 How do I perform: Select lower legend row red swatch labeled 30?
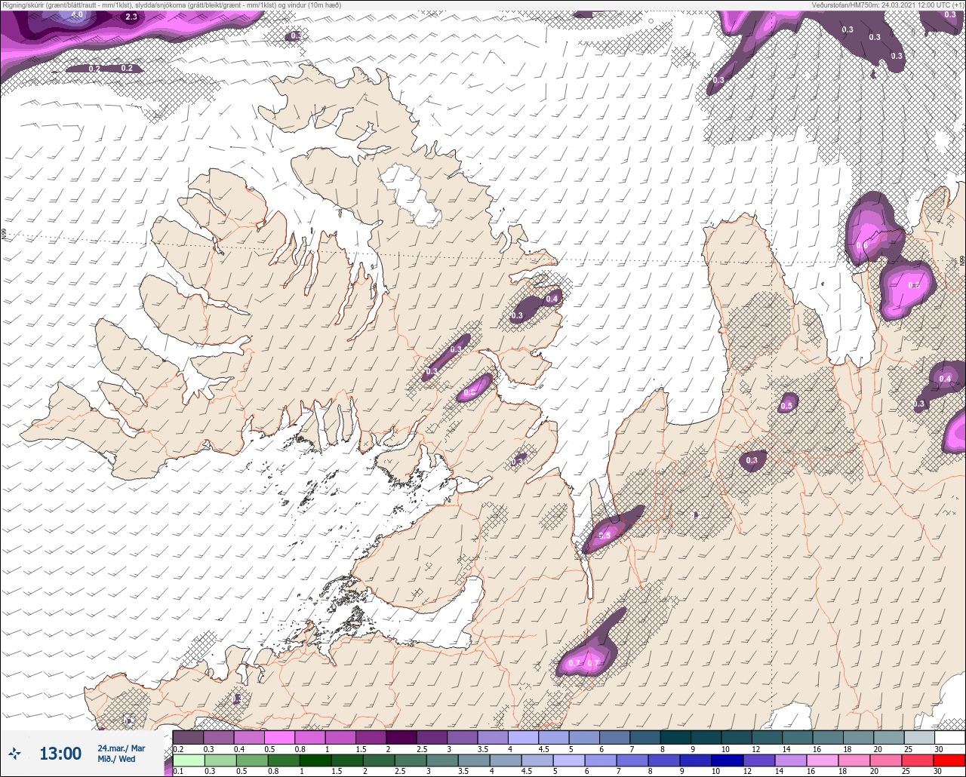(x=949, y=760)
